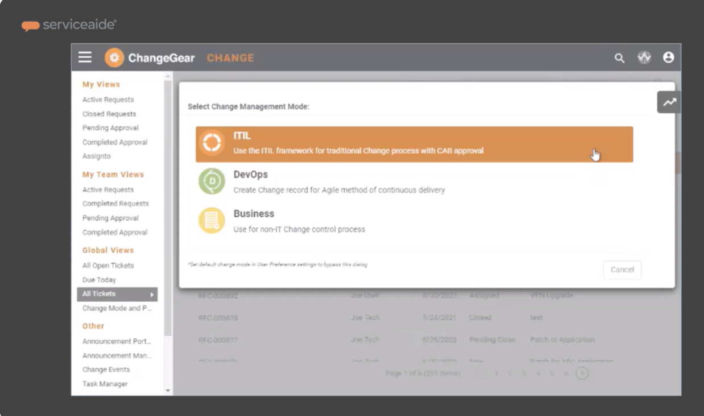The height and width of the screenshot is (416, 704).
Task: Cancel the change mode dialog
Action: (x=622, y=270)
